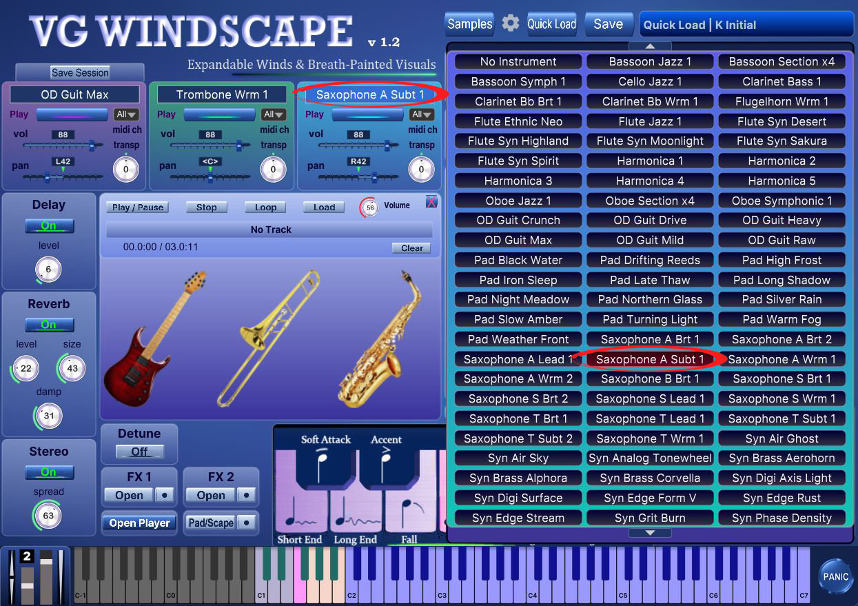Toggle Detune Off switch
The height and width of the screenshot is (606, 858).
(139, 452)
